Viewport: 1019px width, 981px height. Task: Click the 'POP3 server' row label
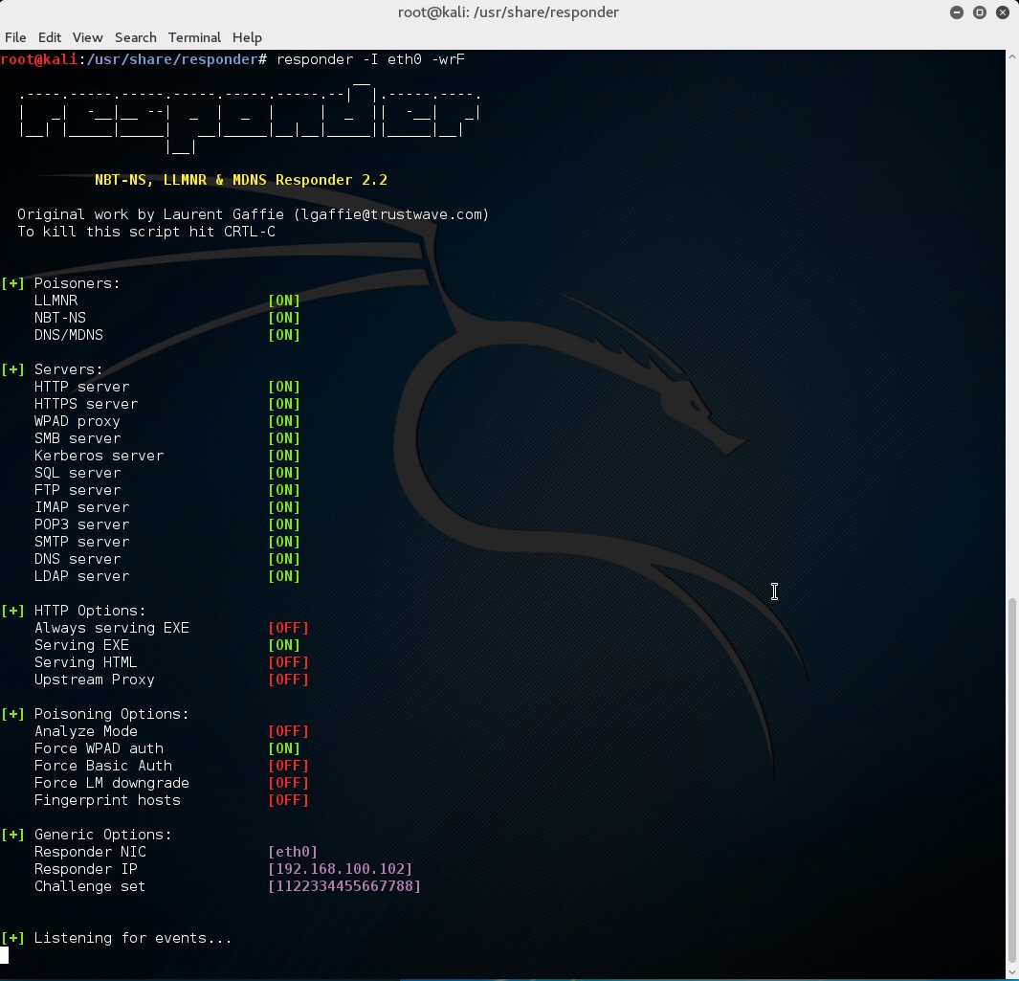(81, 524)
